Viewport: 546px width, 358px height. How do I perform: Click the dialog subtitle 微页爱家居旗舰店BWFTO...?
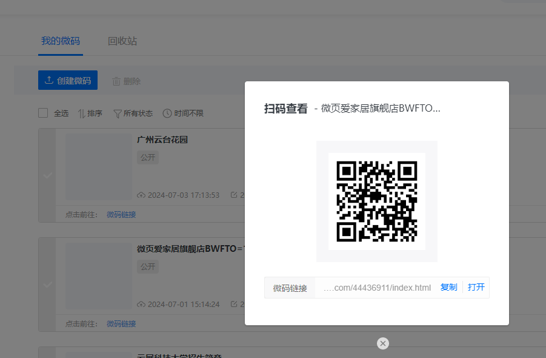[x=381, y=109]
